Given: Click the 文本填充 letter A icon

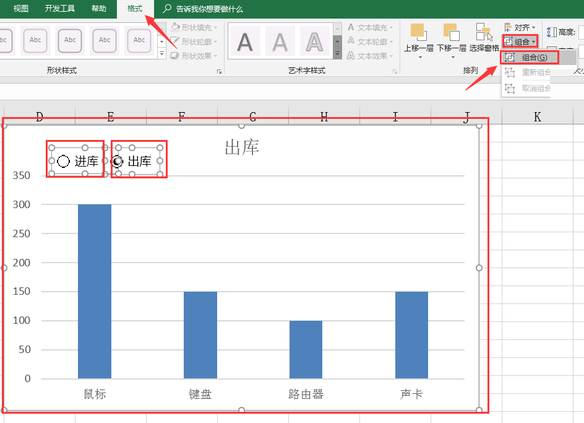Looking at the screenshot, I should coord(351,27).
